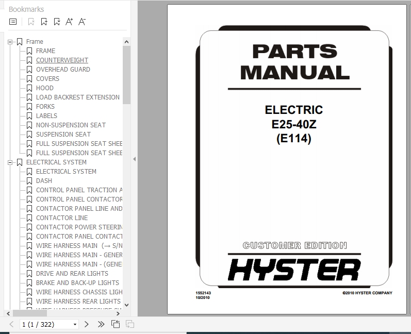The height and width of the screenshot is (334, 411).
Task: Go to previous page
Action: (11, 324)
